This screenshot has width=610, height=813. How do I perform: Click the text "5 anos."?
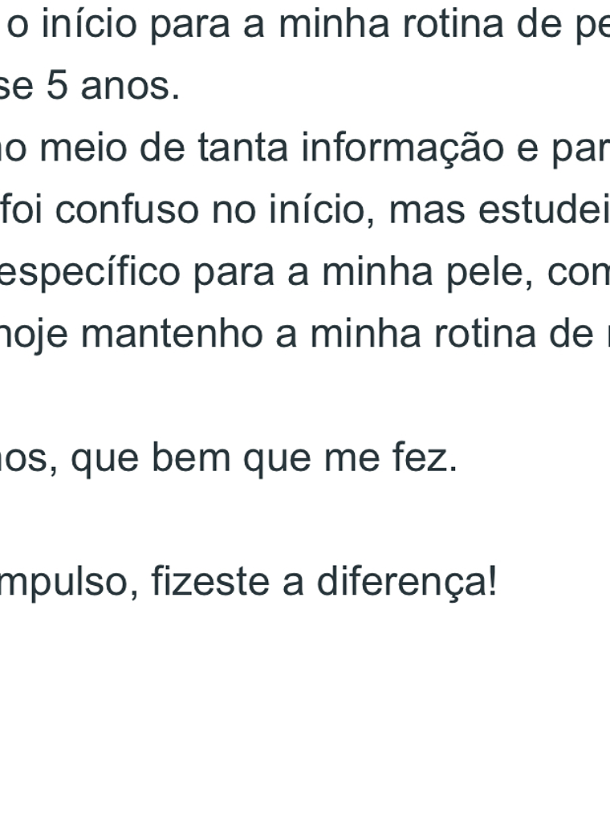(112, 86)
